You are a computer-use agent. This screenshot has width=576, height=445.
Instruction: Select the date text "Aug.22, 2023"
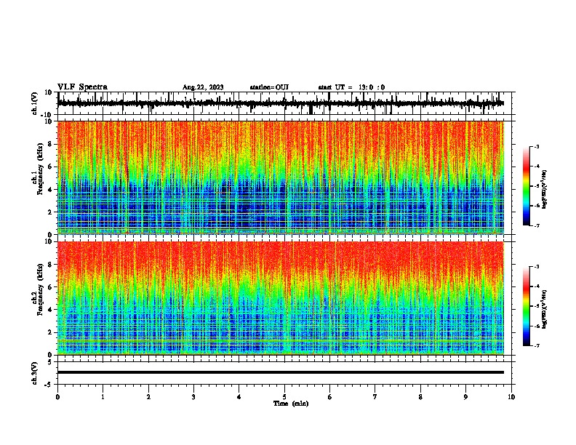(203, 87)
